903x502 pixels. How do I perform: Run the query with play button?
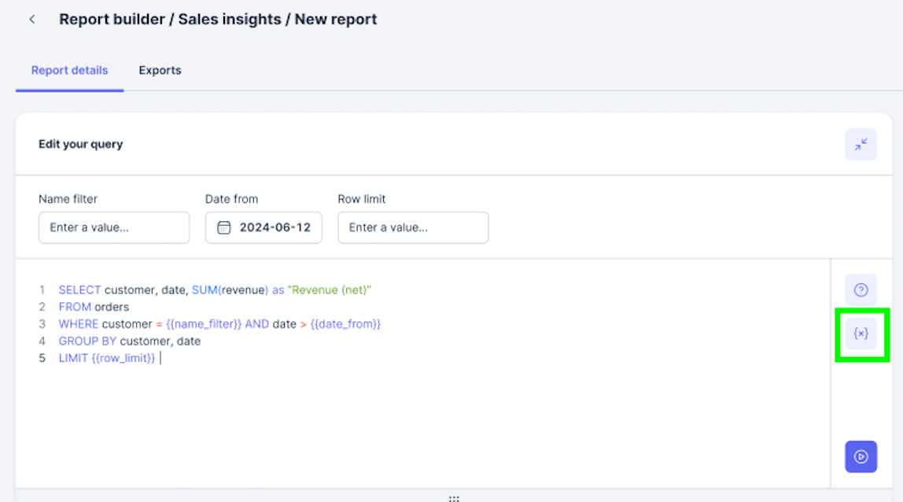coord(861,456)
